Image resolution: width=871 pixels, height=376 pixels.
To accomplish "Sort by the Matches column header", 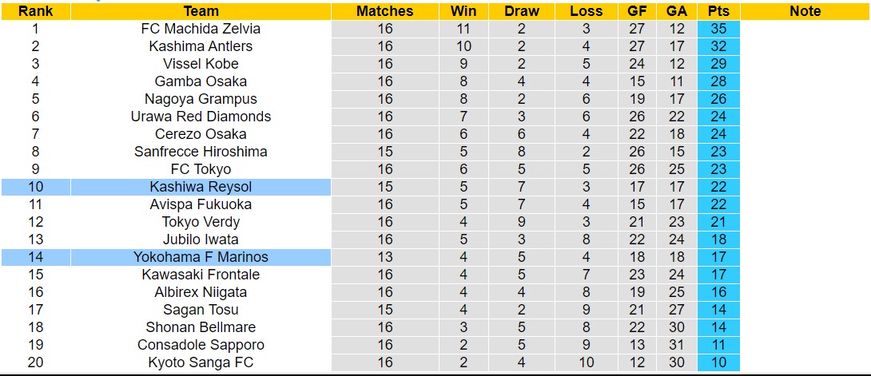I will [x=385, y=11].
